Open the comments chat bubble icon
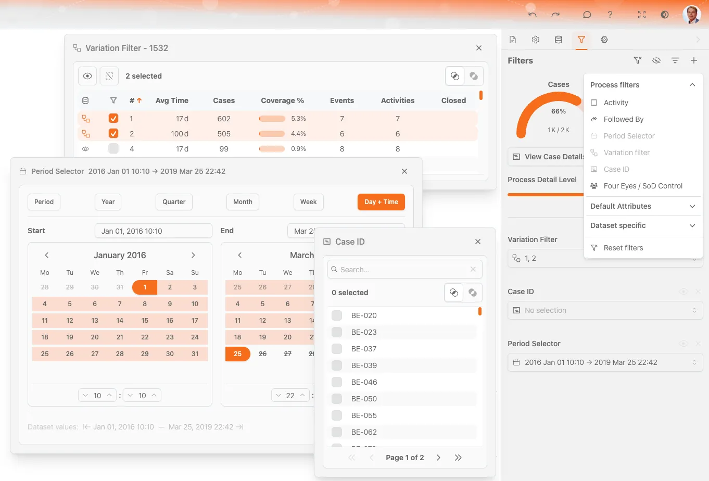Screen dimensions: 709x481 pyautogui.click(x=587, y=15)
